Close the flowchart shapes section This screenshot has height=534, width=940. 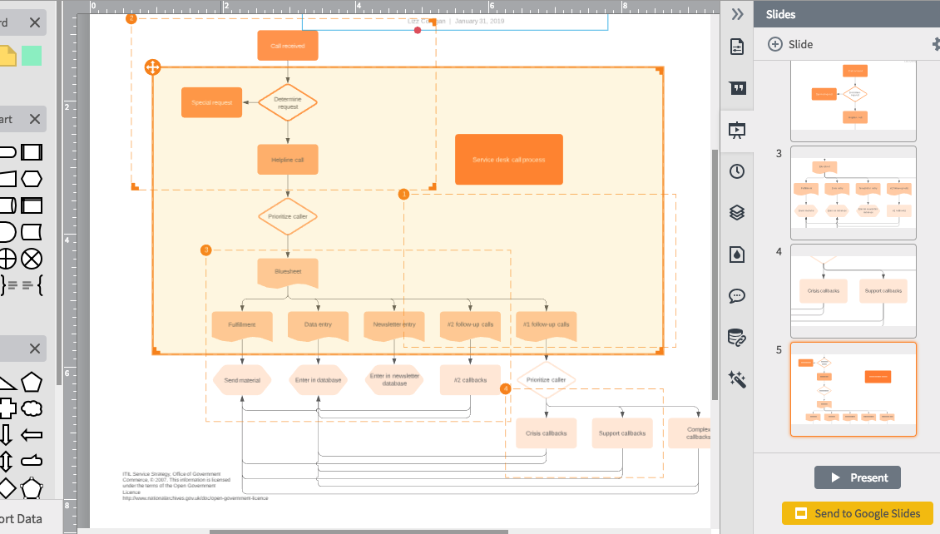[x=35, y=118]
